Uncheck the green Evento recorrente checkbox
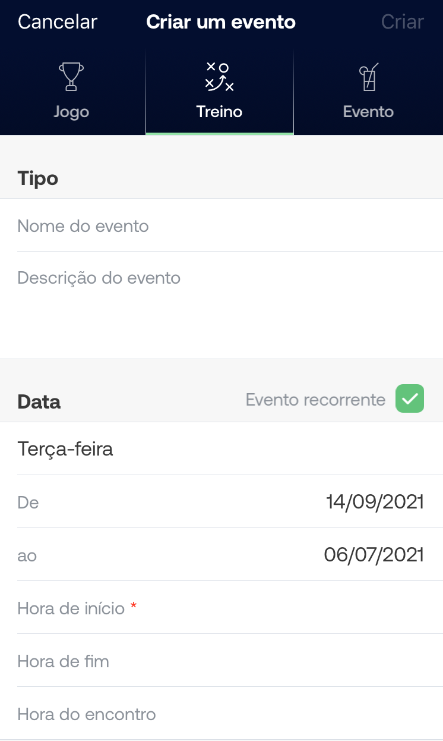The height and width of the screenshot is (741, 443). [410, 399]
